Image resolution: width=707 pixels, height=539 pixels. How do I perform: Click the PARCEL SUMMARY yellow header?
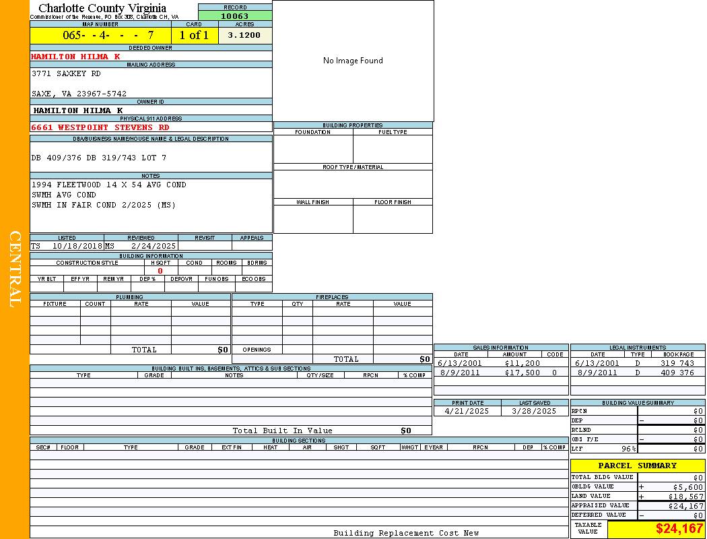click(x=637, y=466)
